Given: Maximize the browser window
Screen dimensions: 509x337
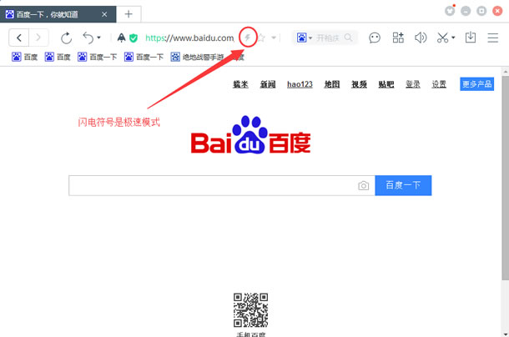Looking at the screenshot, I should point(481,11).
